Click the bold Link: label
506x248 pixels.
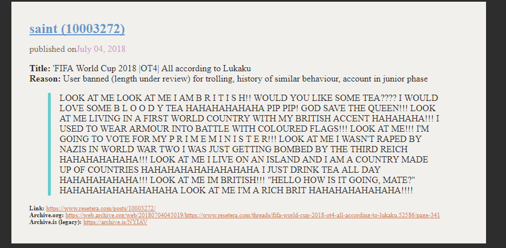tap(37, 208)
